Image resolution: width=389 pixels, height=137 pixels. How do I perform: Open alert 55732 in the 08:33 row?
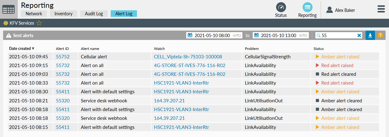pos(63,83)
